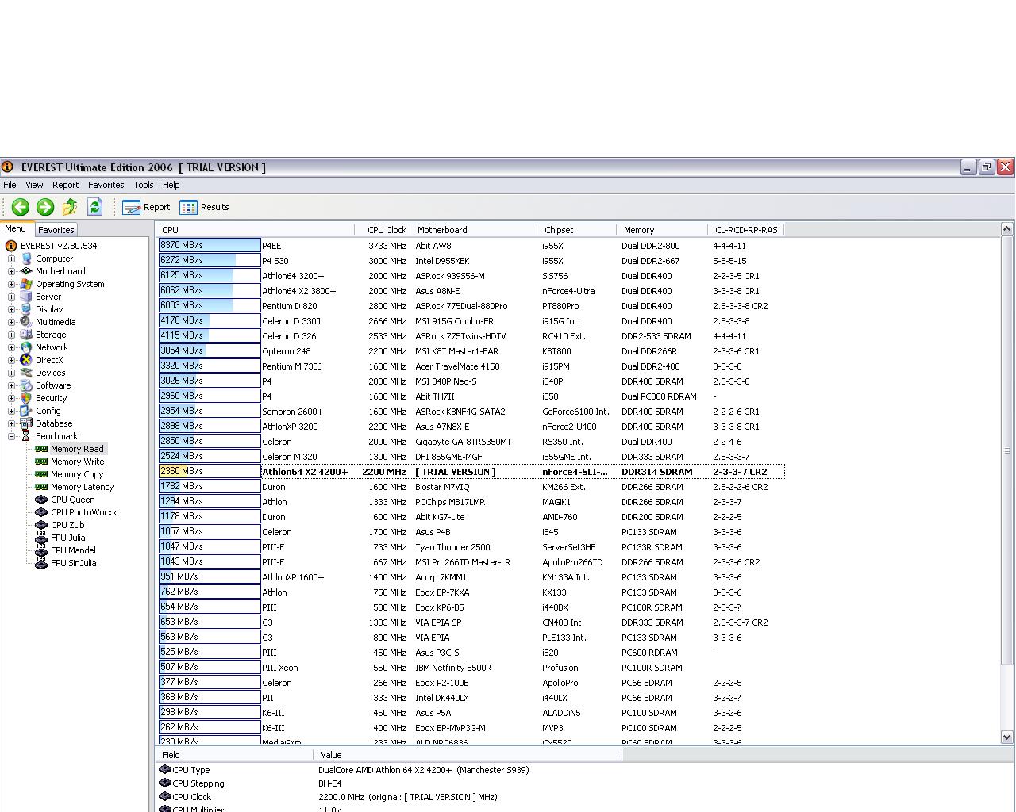
Task: Click the results list scroll down arrow
Action: (1007, 737)
